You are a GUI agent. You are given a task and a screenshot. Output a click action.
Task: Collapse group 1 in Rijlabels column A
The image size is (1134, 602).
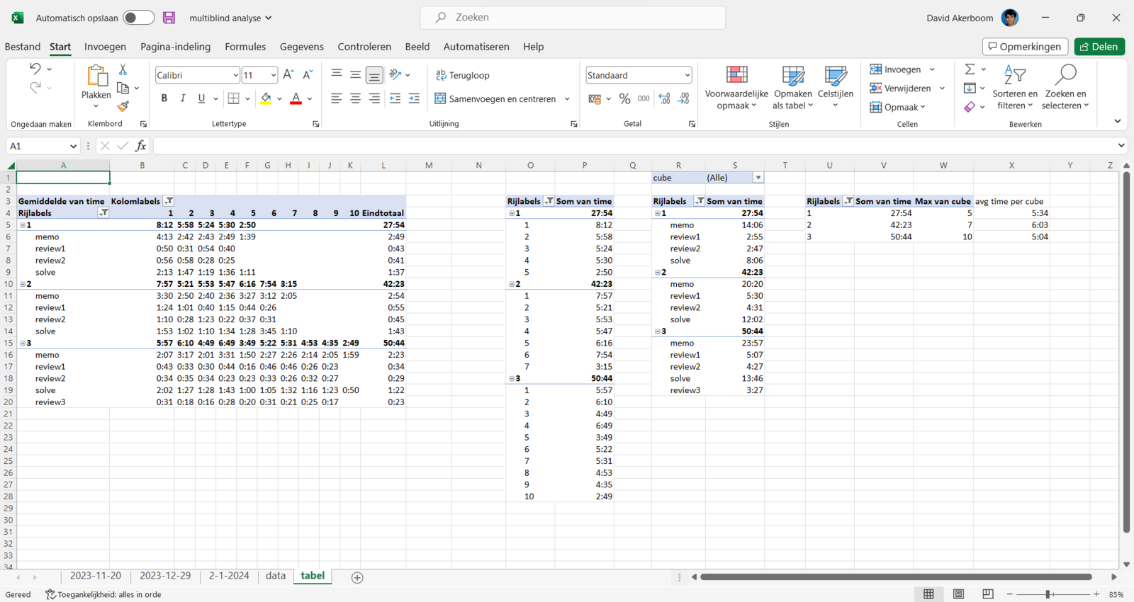(x=23, y=225)
